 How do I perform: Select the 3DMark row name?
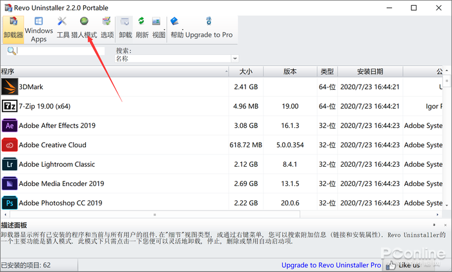coord(31,87)
